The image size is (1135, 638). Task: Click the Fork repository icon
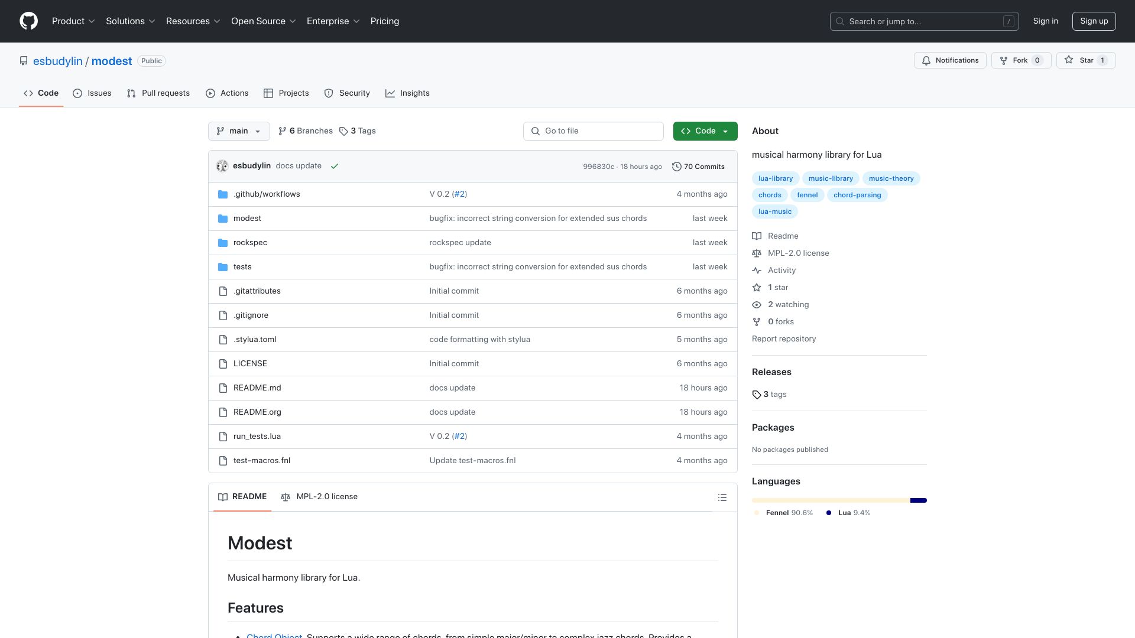[x=1003, y=60]
